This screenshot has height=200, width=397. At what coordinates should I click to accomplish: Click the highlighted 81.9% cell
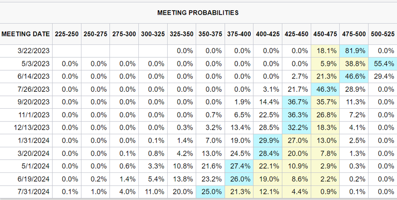click(x=354, y=51)
